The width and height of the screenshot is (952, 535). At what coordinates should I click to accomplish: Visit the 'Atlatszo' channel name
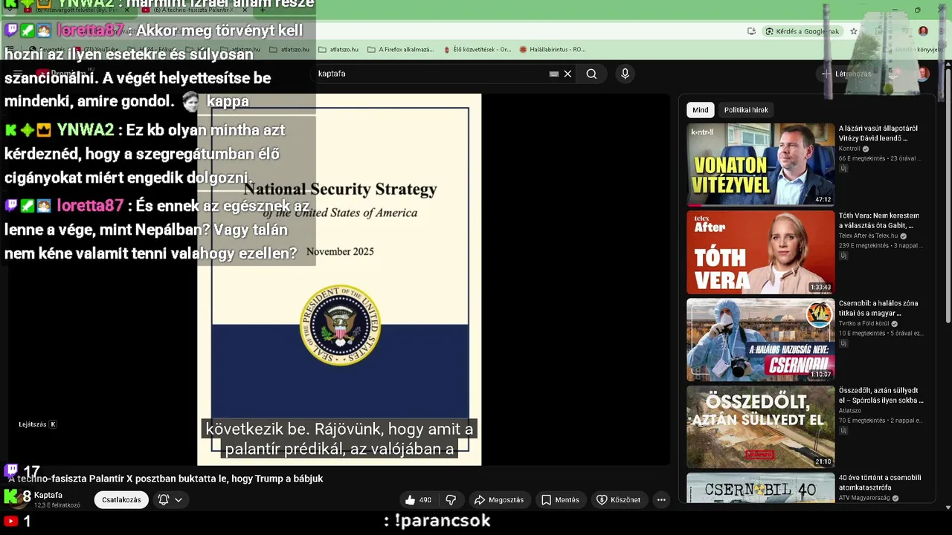pyautogui.click(x=850, y=411)
